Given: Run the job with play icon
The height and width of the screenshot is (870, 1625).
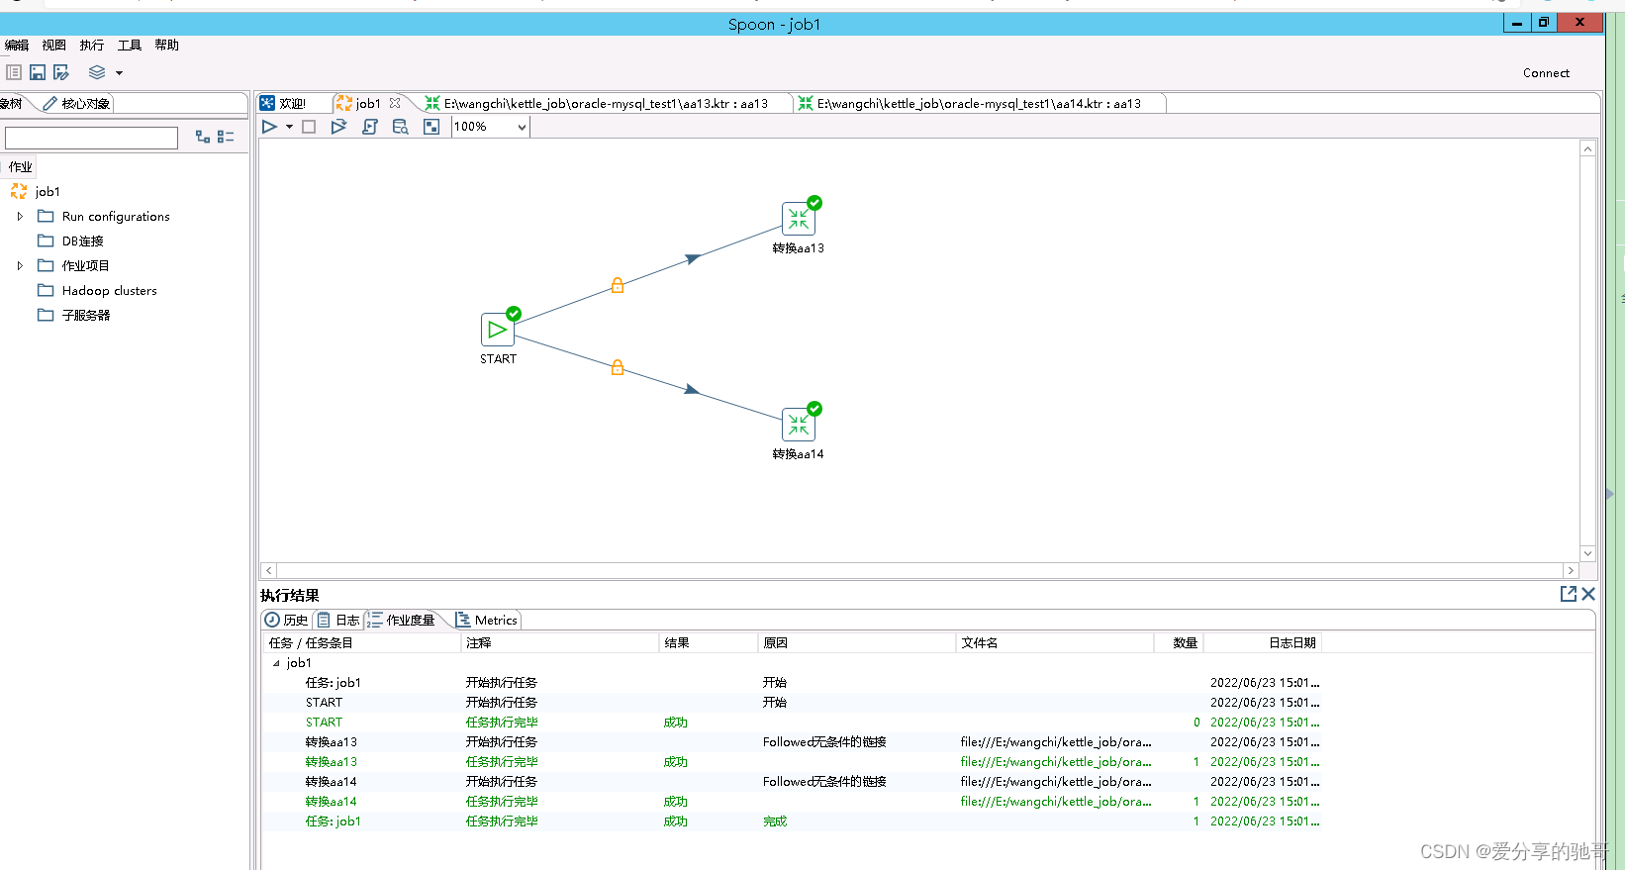Looking at the screenshot, I should (x=269, y=127).
